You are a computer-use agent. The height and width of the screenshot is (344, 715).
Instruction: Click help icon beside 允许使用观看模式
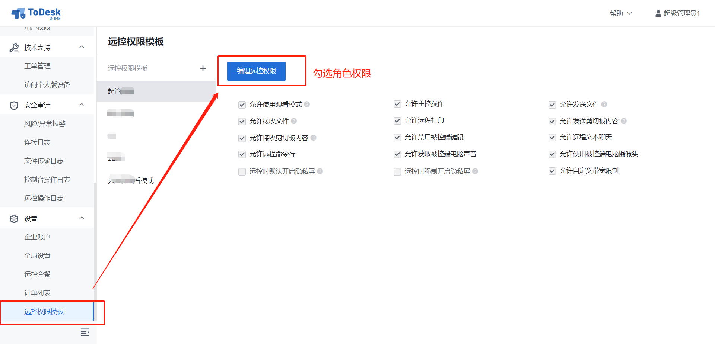point(307,104)
